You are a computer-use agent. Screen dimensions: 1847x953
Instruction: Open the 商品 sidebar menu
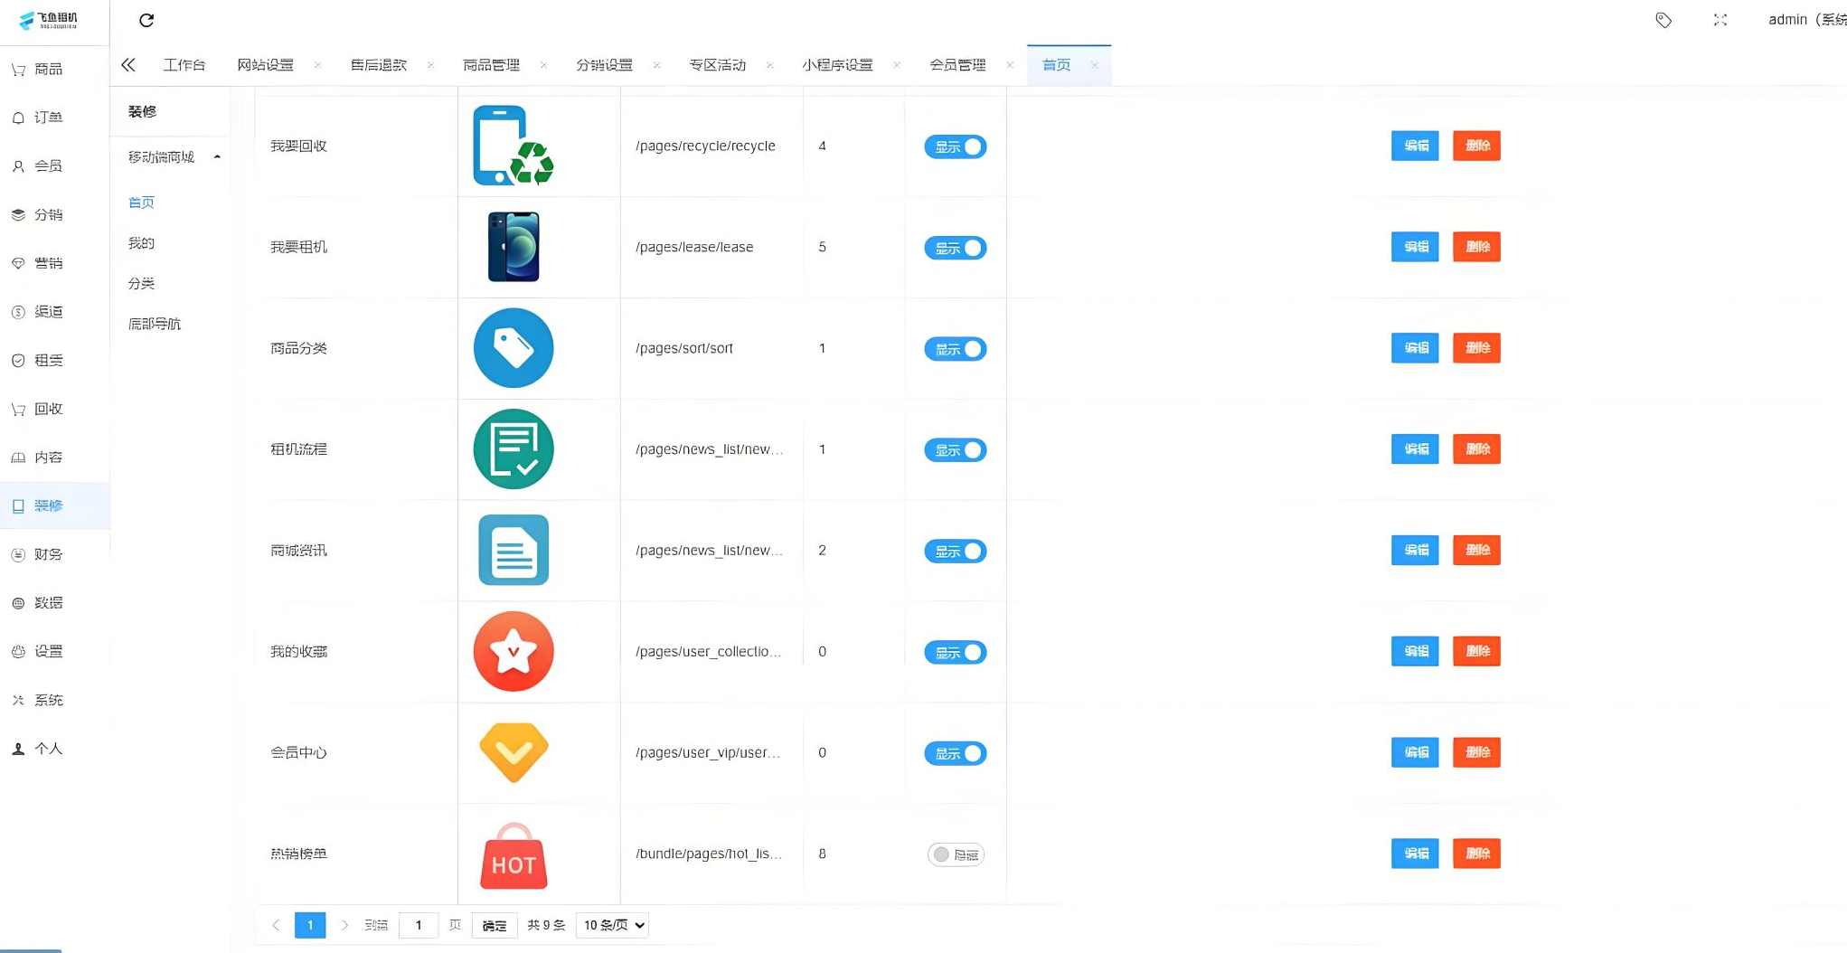coord(40,69)
